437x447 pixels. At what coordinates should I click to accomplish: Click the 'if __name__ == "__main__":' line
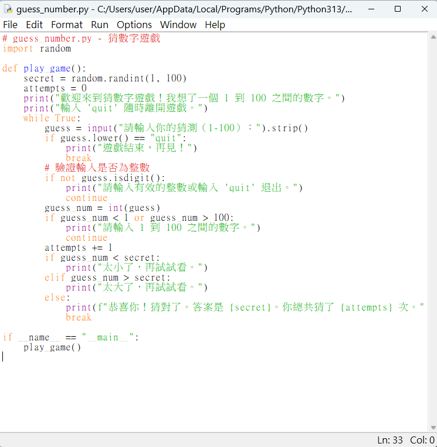70,337
